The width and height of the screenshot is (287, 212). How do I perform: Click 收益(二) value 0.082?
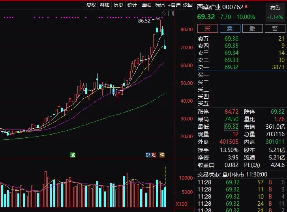click(232, 165)
